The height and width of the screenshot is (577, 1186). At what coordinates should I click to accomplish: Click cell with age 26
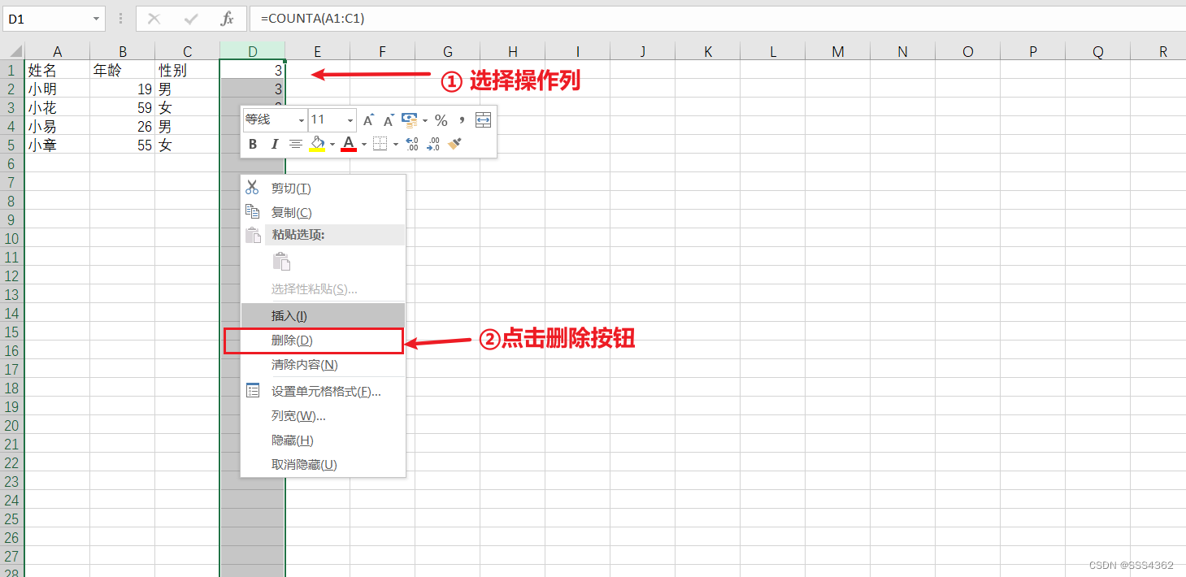click(123, 126)
